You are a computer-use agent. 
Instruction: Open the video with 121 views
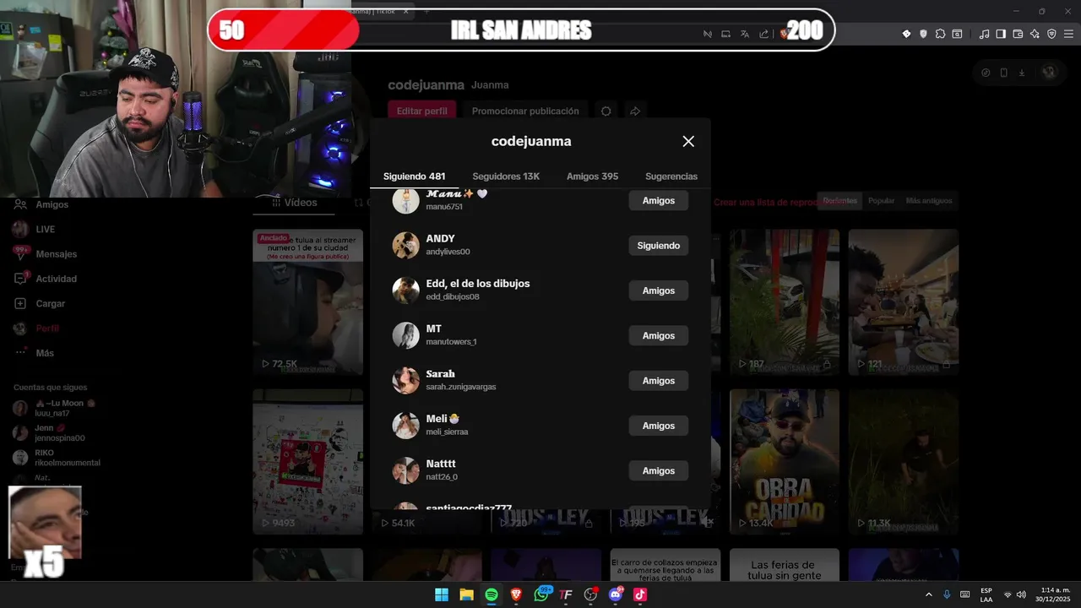click(904, 301)
